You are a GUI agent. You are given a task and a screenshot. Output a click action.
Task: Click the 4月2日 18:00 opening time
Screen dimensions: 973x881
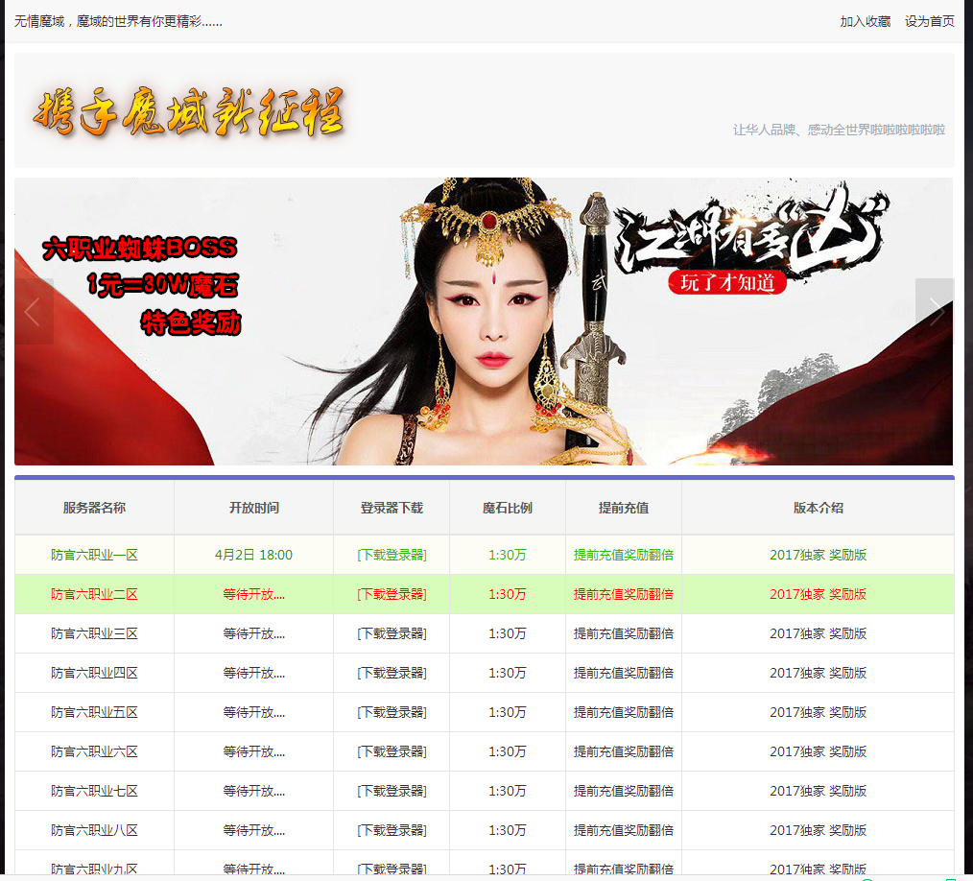253,554
